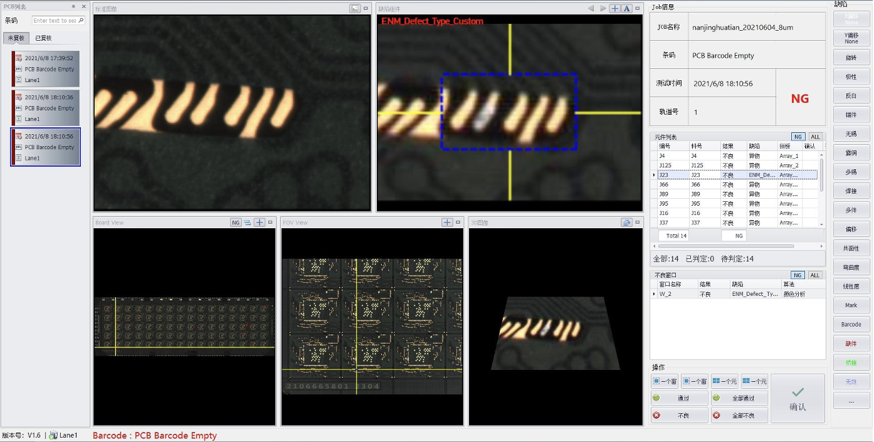Go to previous defect with left arrow

591,9
